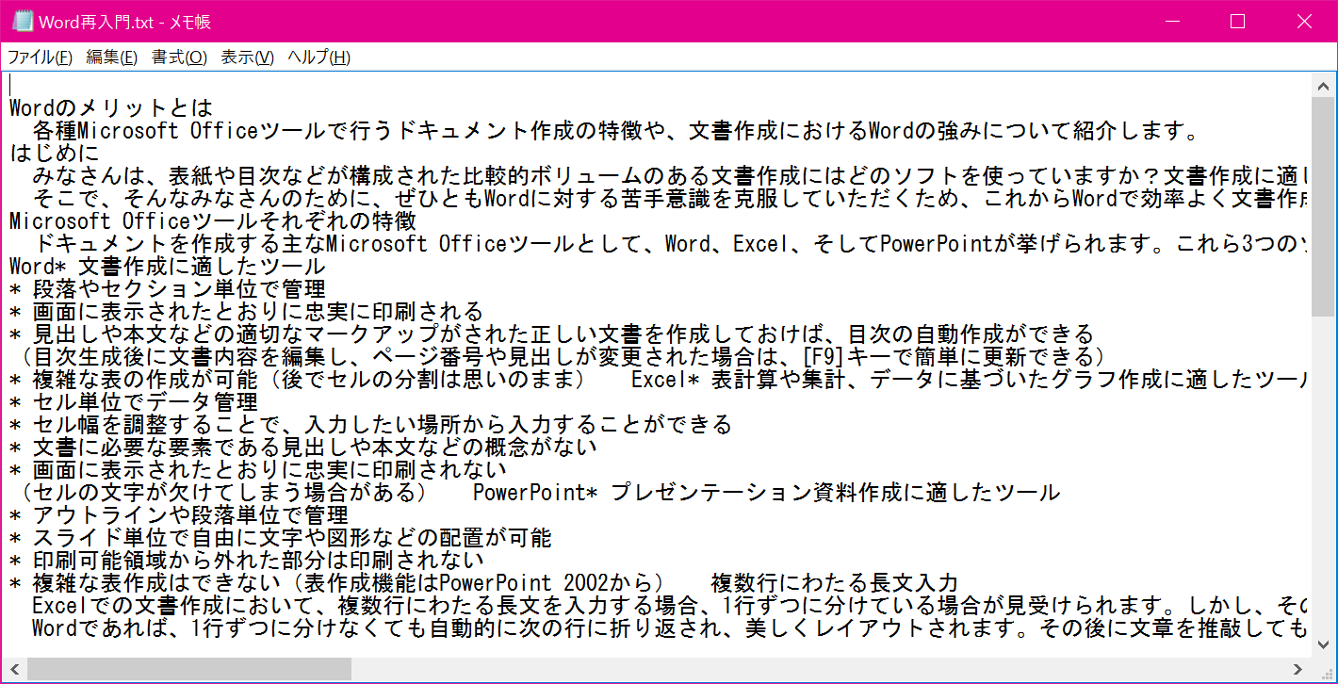Click the line starting "そこで、そんなみなさんのために"
1338x684 pixels.
click(671, 198)
